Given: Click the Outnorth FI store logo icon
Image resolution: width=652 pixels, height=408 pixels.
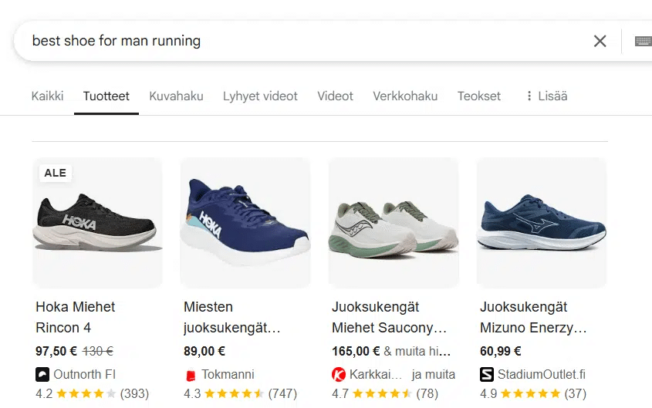Looking at the screenshot, I should pos(42,375).
